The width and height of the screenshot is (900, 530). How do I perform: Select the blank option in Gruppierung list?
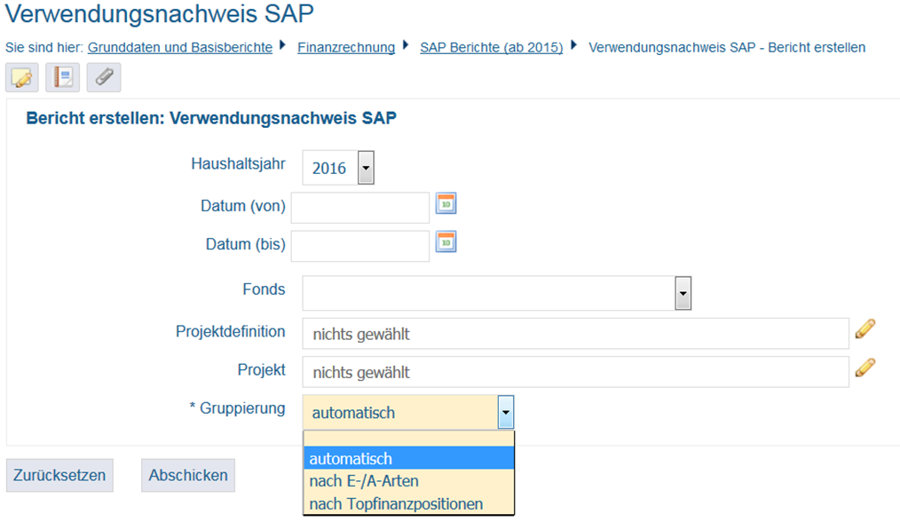pos(408,439)
